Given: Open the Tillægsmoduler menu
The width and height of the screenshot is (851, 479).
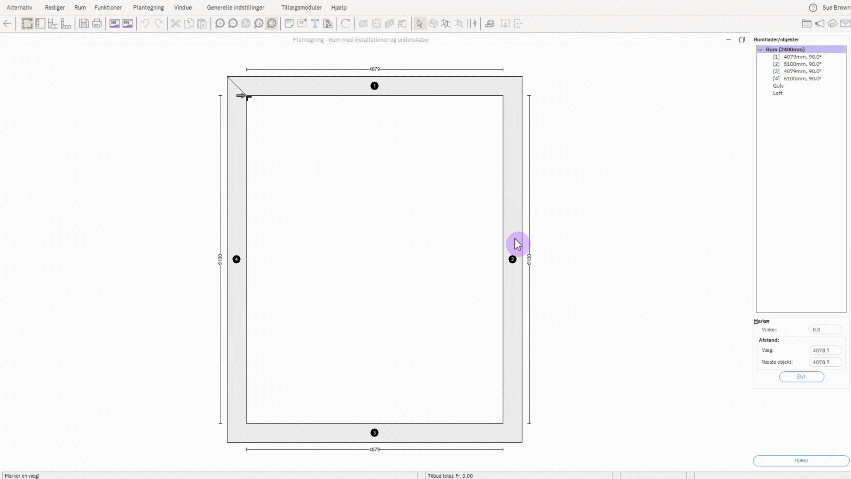Looking at the screenshot, I should tap(301, 8).
